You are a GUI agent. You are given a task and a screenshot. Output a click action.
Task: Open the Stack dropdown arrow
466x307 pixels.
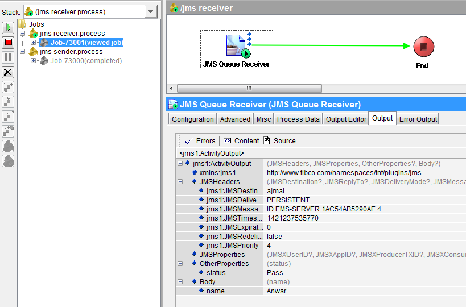(151, 11)
